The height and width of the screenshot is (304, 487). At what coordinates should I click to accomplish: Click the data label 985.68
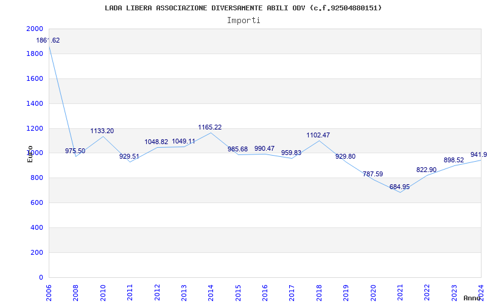[x=237, y=149]
